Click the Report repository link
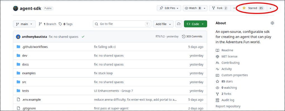 [228, 106]
